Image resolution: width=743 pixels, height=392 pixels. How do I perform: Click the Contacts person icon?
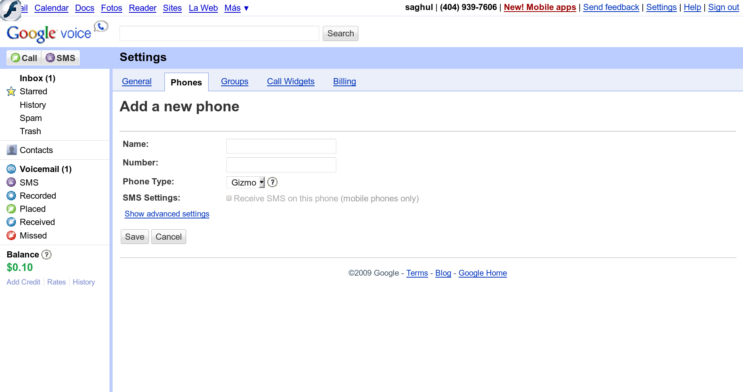12,150
